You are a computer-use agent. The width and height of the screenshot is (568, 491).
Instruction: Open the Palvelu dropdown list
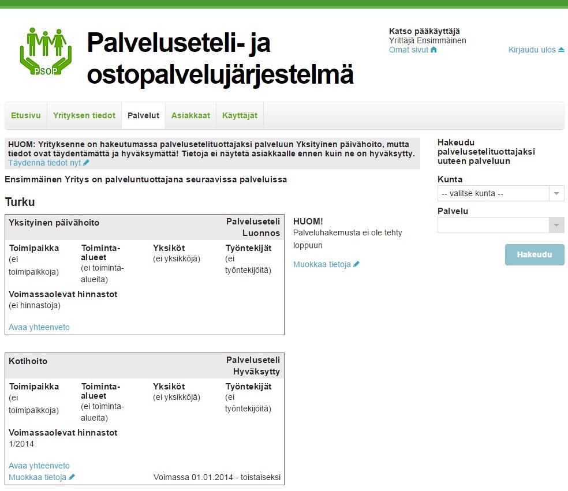click(x=500, y=225)
